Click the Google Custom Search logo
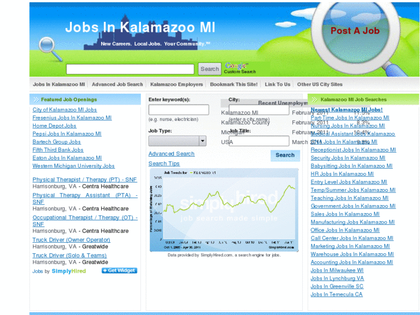 pos(240,68)
